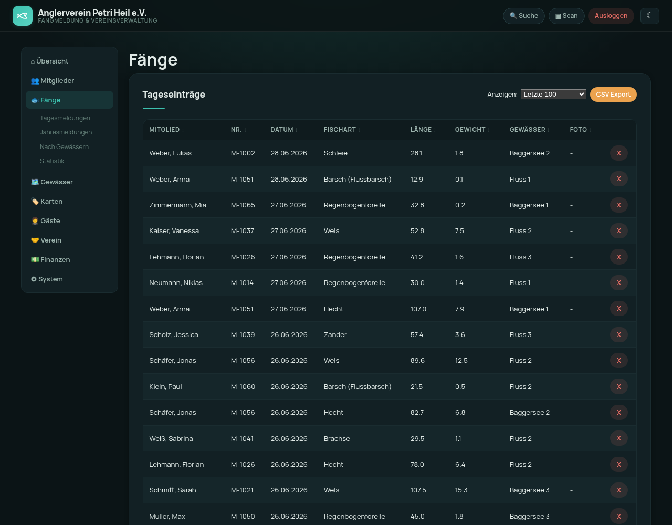Click member number M-1065
The height and width of the screenshot is (525, 672).
243,205
